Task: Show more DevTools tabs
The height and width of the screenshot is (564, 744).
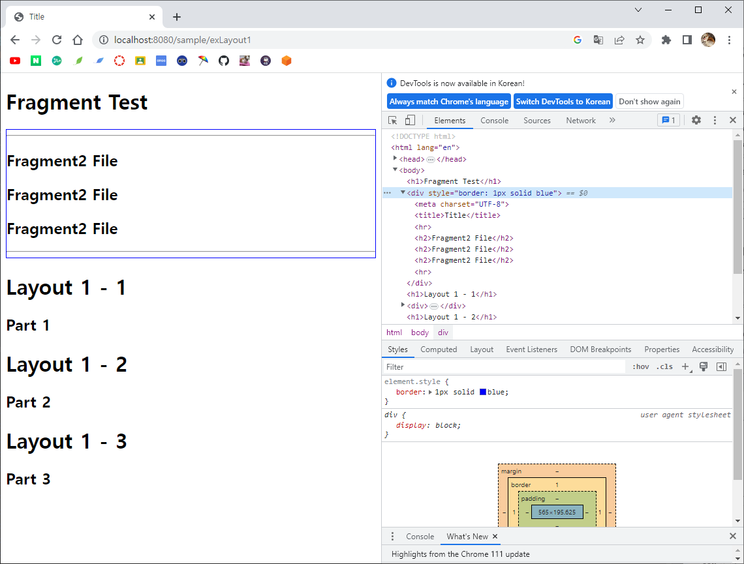Action: click(x=612, y=121)
